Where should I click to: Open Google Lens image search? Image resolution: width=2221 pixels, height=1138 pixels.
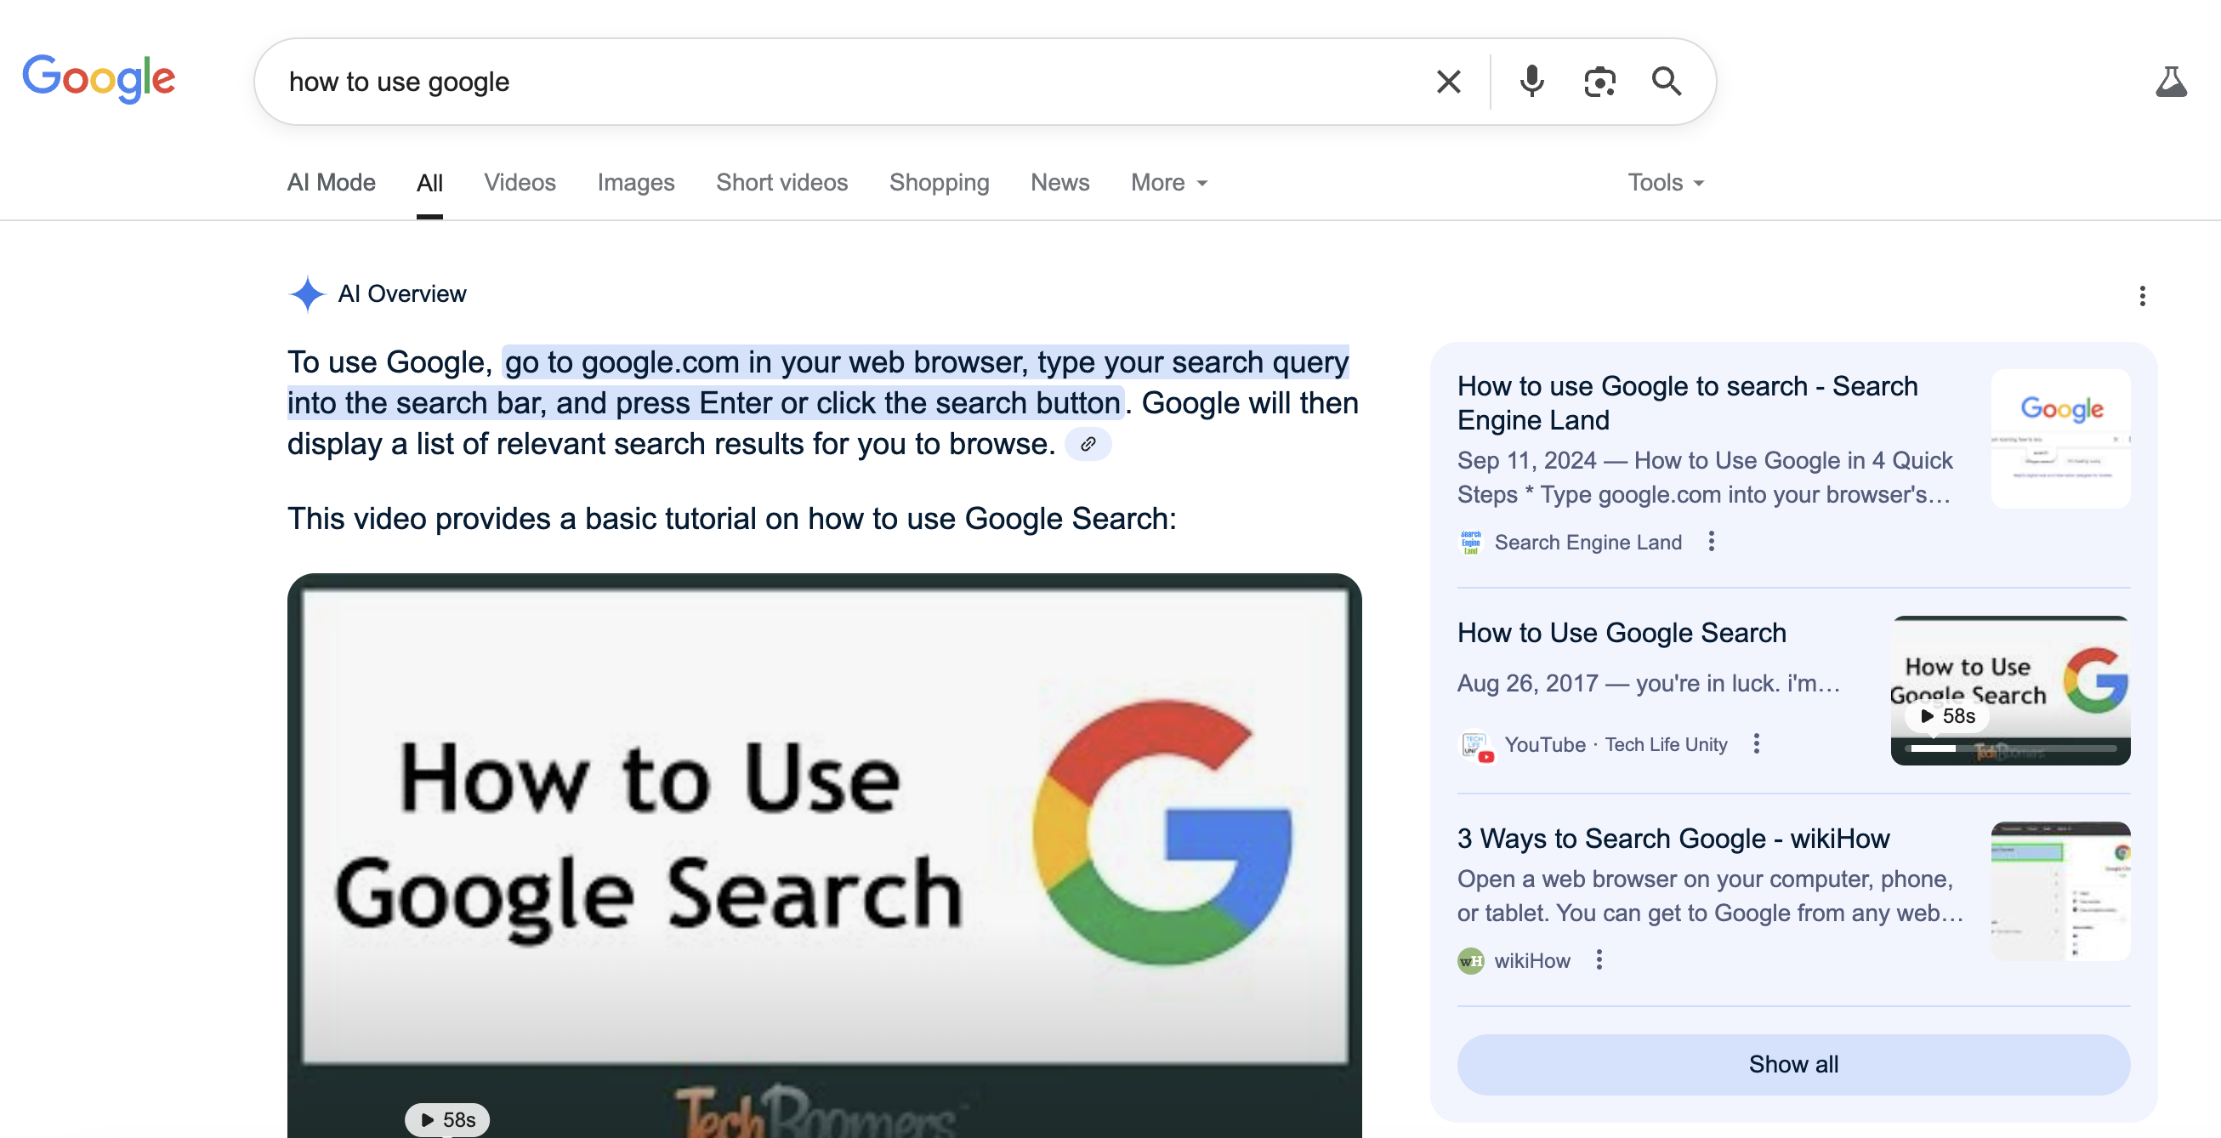tap(1599, 82)
